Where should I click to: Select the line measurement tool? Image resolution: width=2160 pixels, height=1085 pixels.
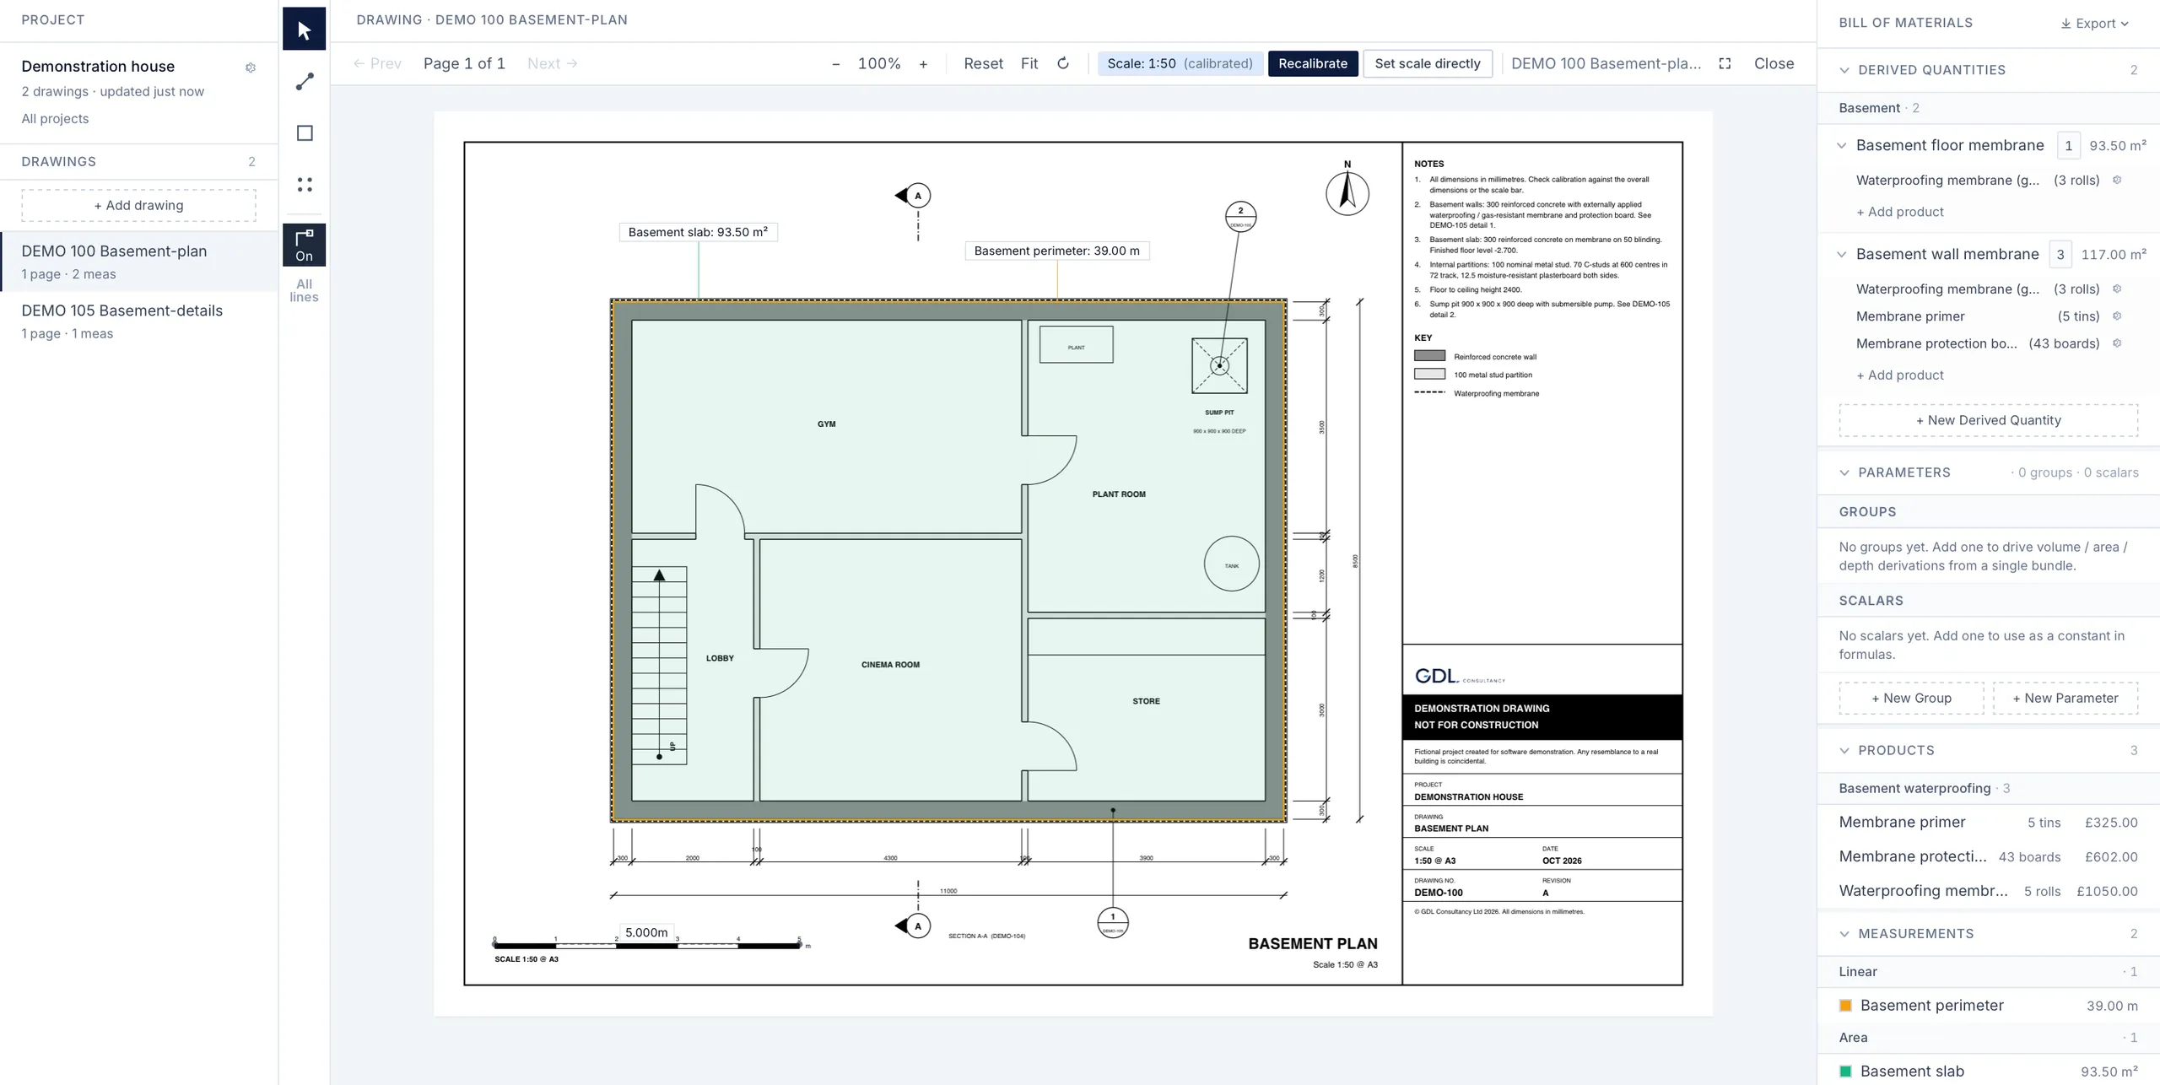305,82
